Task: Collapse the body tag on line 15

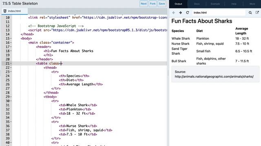Action: 11,39
